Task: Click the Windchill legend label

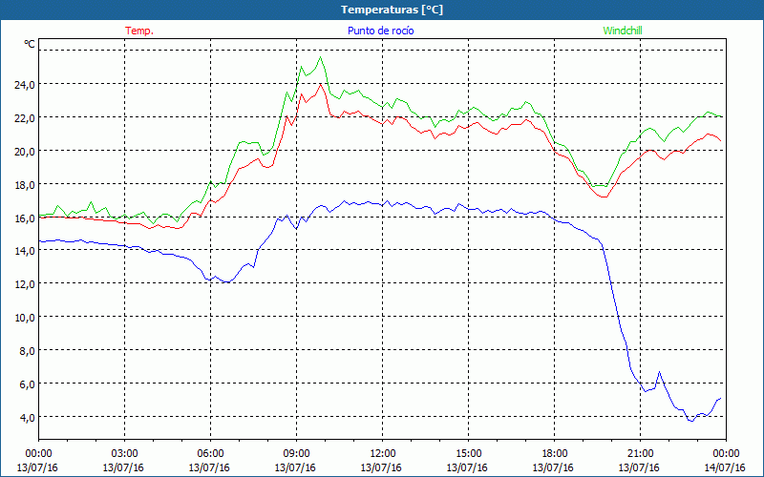Action: pyautogui.click(x=623, y=31)
